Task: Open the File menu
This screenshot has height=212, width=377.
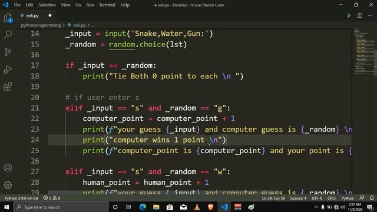Action: point(17,5)
